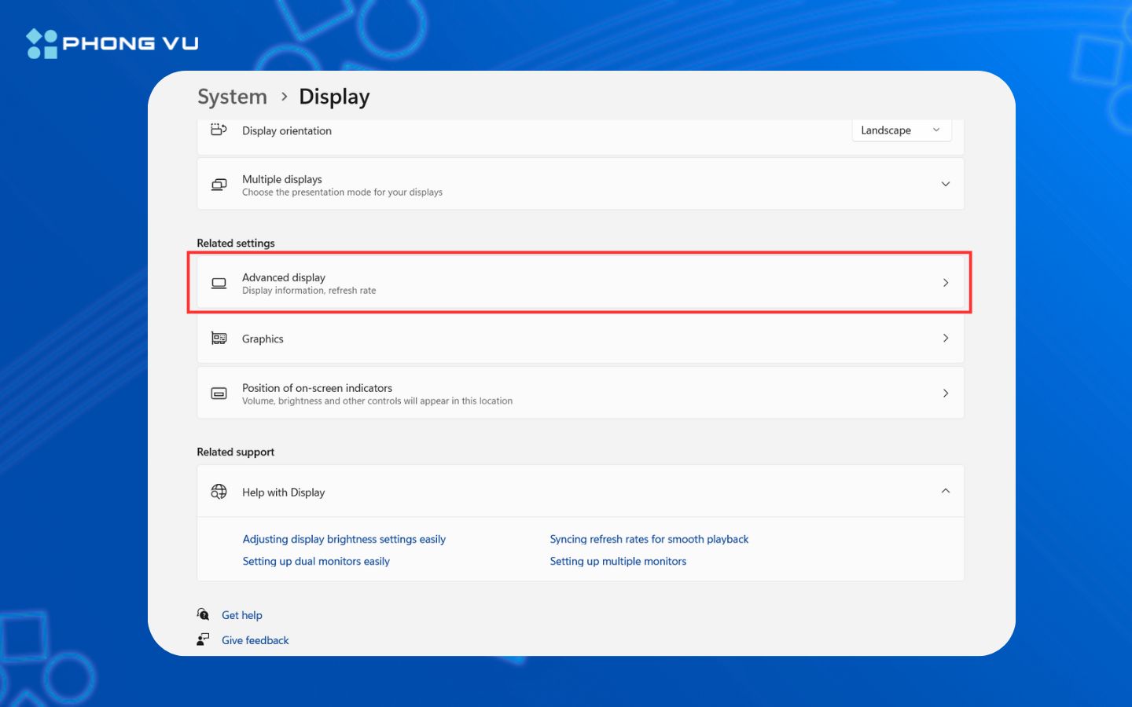Click the Graphics GPU icon
The image size is (1132, 707).
coord(219,338)
